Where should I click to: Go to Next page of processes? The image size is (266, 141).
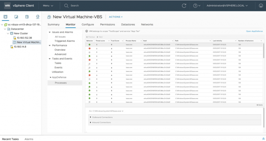(x=100, y=37)
